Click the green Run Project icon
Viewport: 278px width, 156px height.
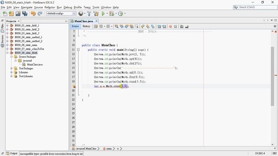tap(103, 13)
